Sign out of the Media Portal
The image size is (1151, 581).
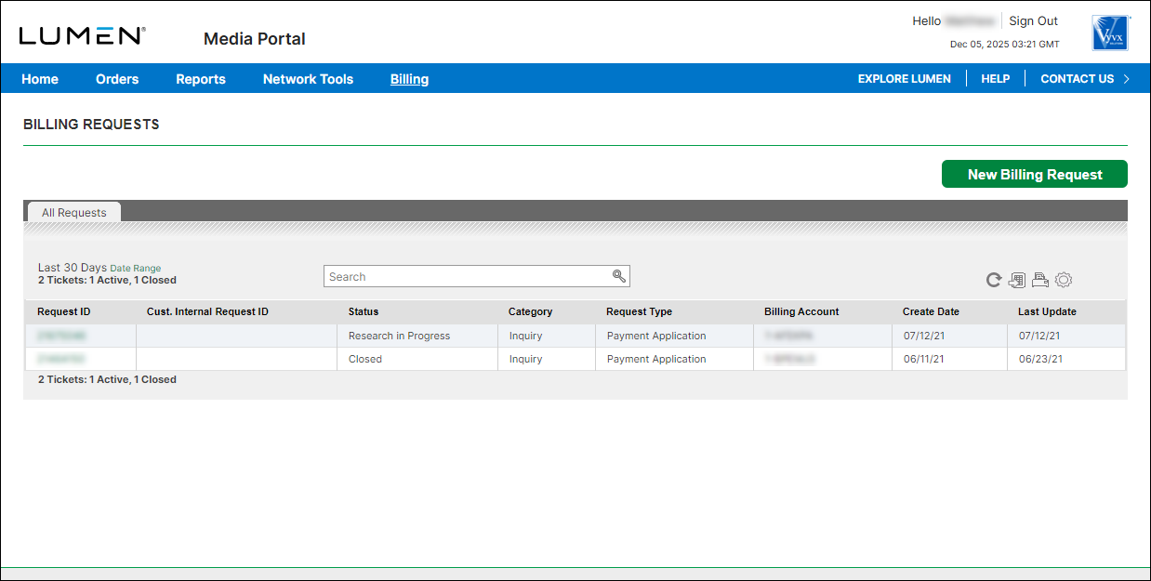pyautogui.click(x=1033, y=20)
